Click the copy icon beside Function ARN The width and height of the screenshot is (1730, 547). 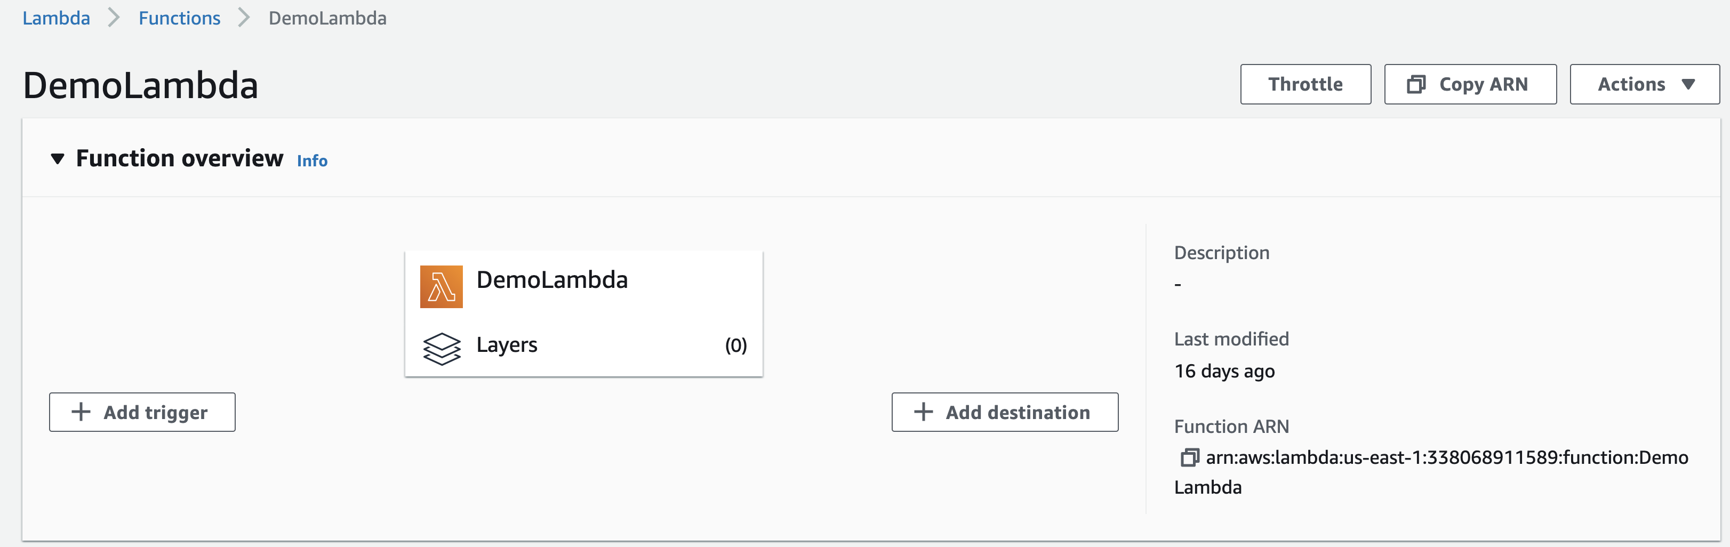[1189, 458]
